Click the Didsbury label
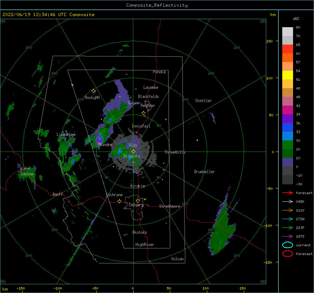The image size is (314, 293). click(132, 156)
